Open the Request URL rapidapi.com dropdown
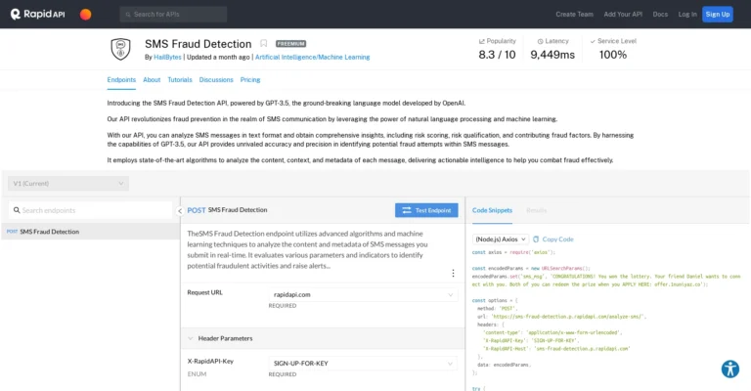This screenshot has height=391, width=751. click(x=363, y=294)
